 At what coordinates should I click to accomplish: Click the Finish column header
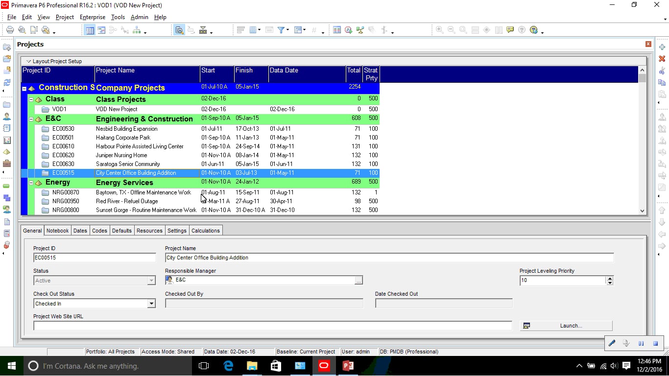251,74
